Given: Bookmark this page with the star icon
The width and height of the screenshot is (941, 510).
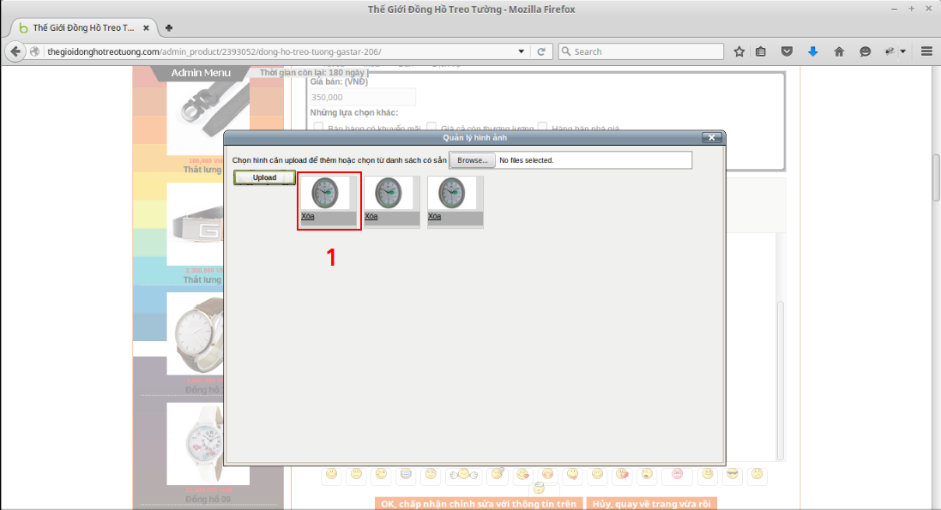Looking at the screenshot, I should tap(739, 51).
